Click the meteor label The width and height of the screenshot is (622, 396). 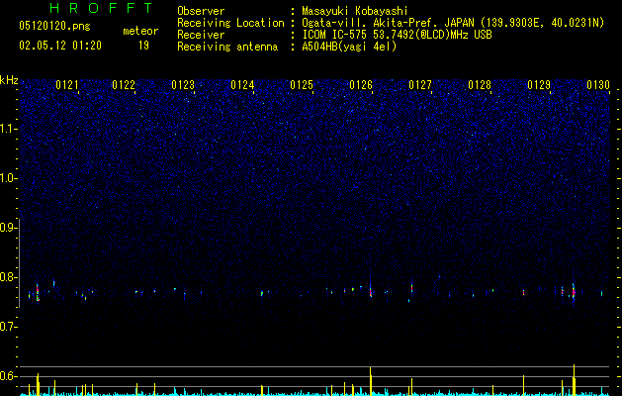tap(140, 31)
